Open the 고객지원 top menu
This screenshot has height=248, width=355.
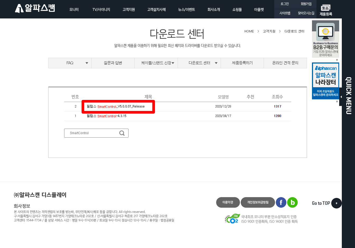tap(129, 9)
